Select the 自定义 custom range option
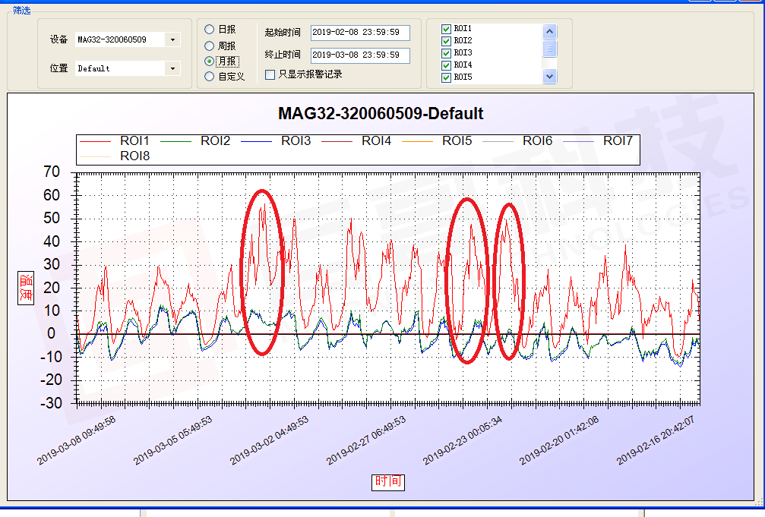Image resolution: width=765 pixels, height=517 pixels. tap(224, 76)
